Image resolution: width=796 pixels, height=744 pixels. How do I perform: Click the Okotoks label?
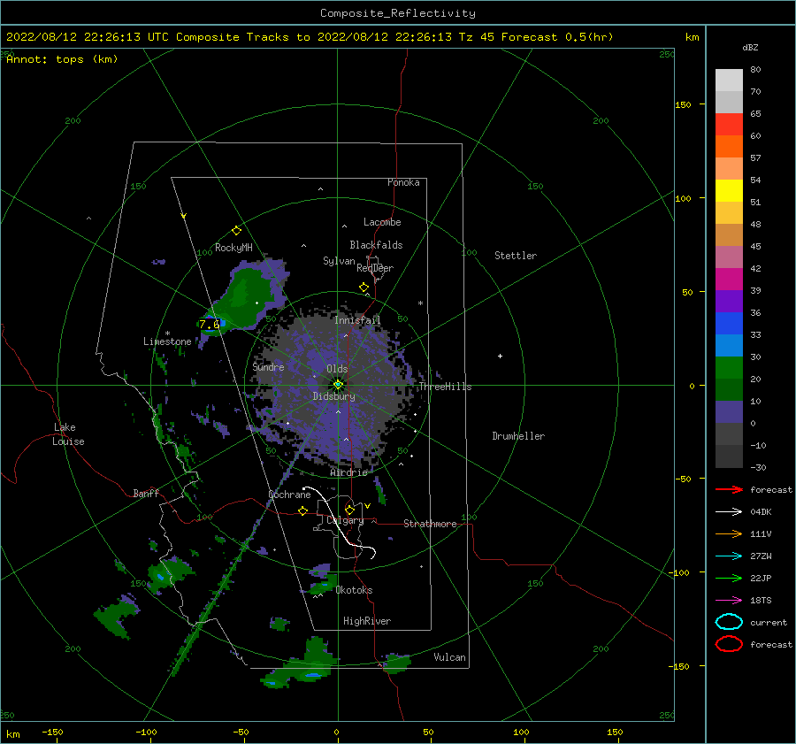click(x=354, y=590)
